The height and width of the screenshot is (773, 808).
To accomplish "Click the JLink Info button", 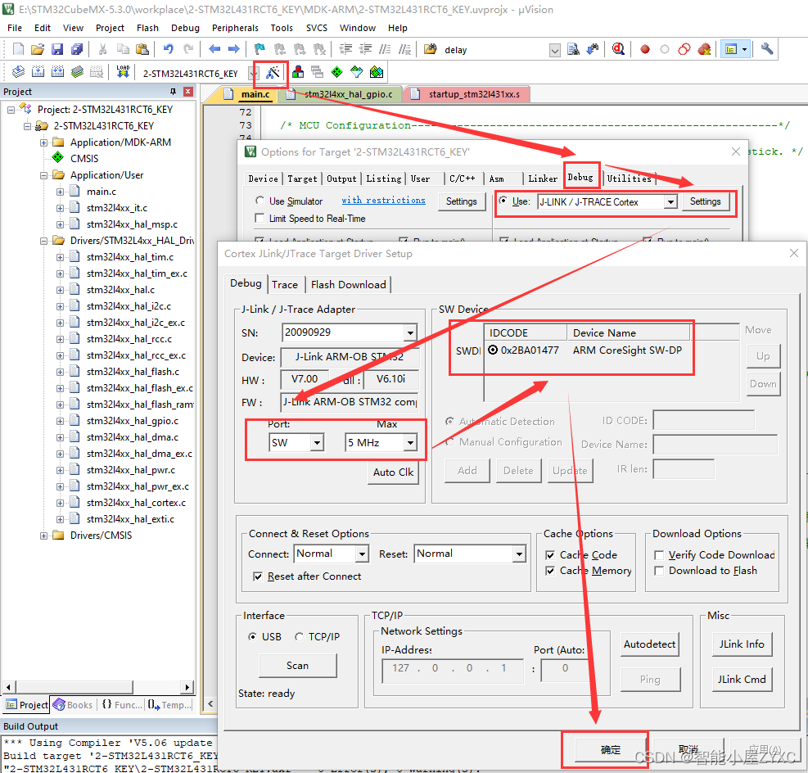I will (742, 644).
